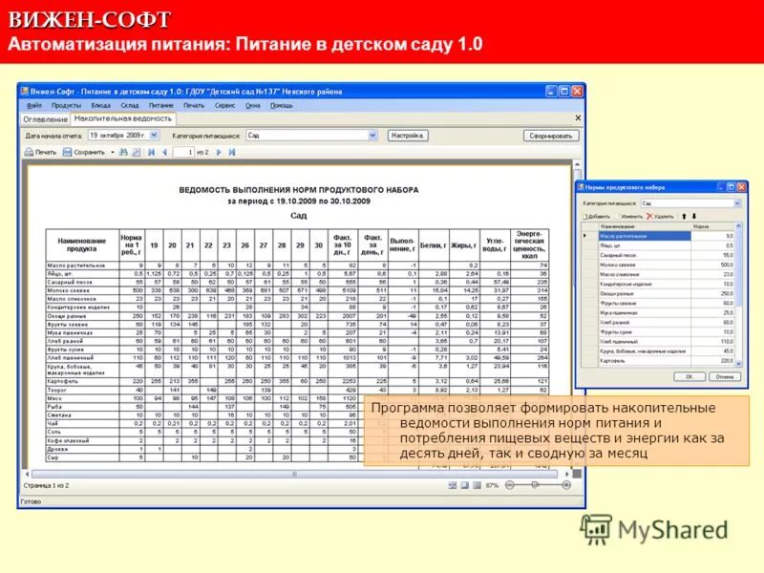764x573 pixels.
Task: Go to last report page
Action: (232, 153)
